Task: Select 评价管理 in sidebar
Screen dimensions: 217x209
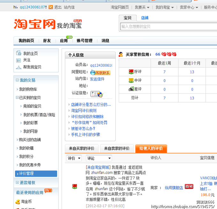Action: (x=36, y=174)
